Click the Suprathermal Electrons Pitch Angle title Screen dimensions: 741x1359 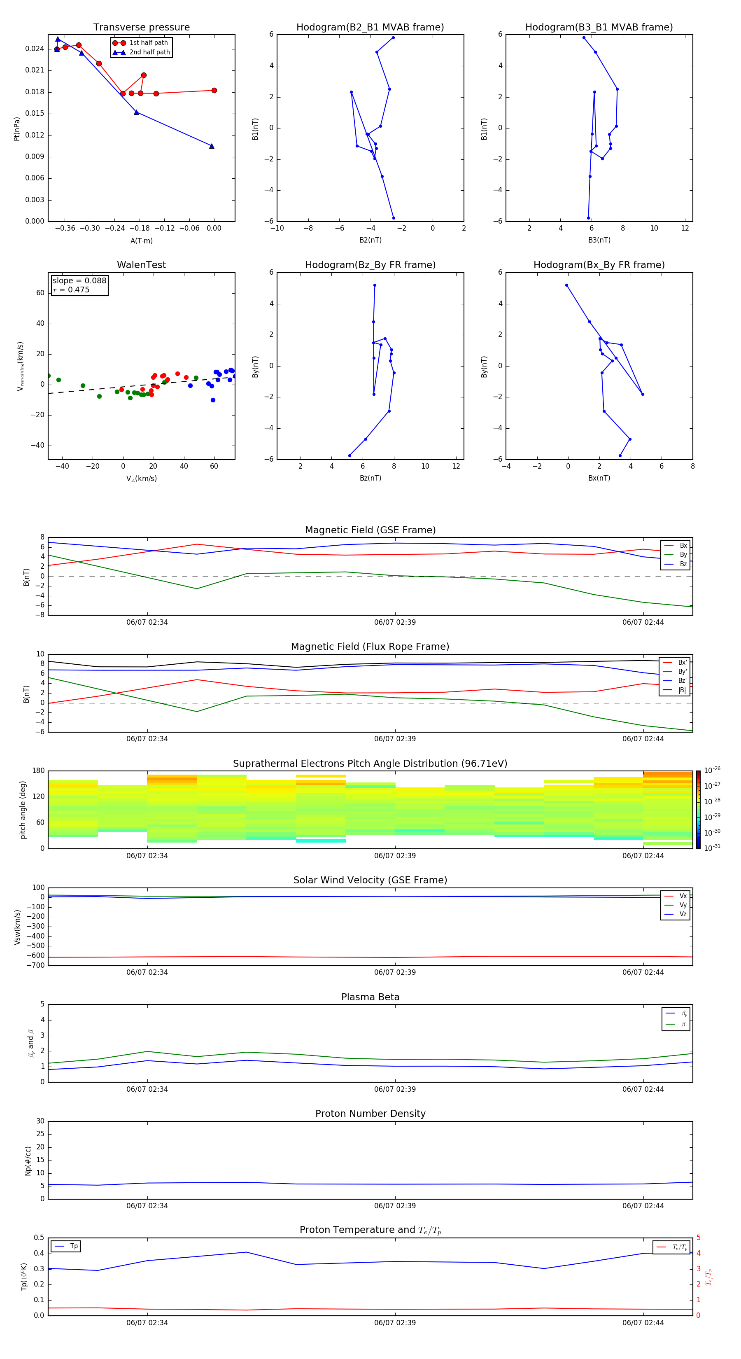[x=370, y=764]
